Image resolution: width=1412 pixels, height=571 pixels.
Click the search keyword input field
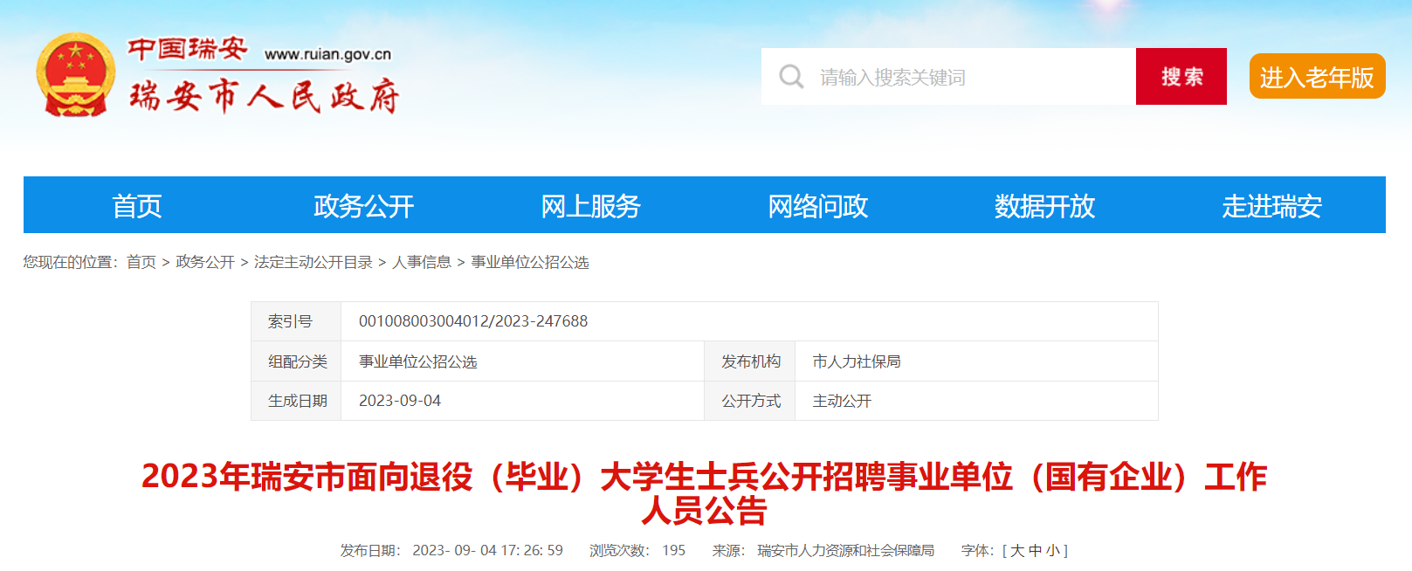click(961, 77)
